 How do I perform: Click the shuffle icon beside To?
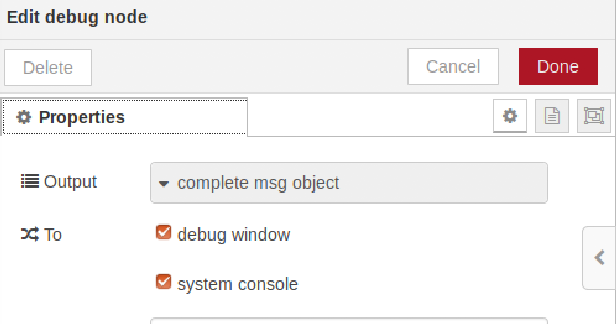tap(30, 235)
